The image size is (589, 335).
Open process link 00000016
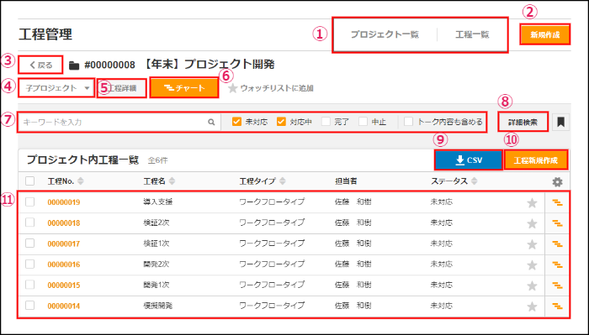tap(64, 264)
